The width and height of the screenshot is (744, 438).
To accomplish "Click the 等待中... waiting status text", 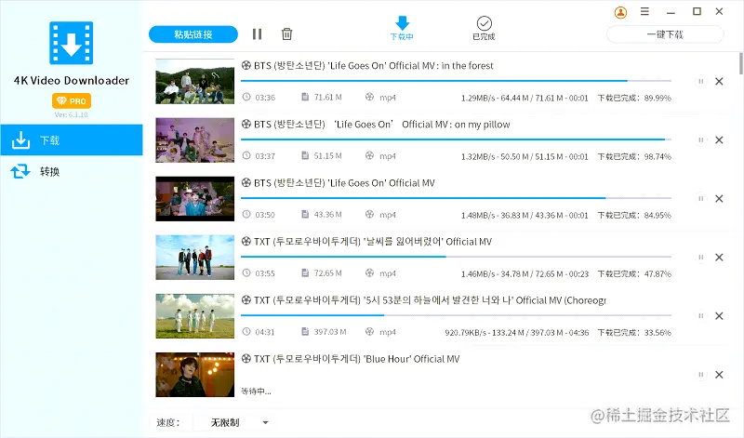I will pyautogui.click(x=257, y=391).
